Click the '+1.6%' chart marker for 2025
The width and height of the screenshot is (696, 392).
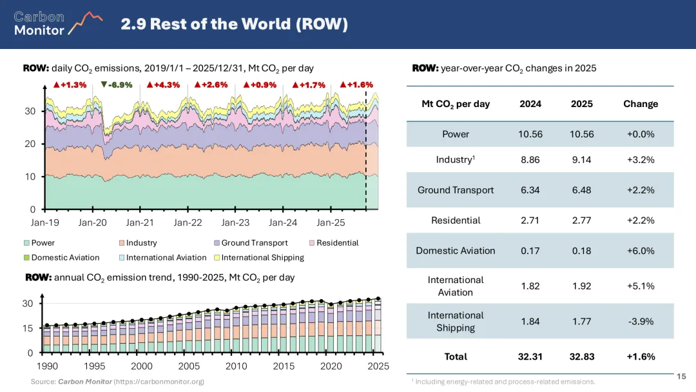[x=356, y=85]
